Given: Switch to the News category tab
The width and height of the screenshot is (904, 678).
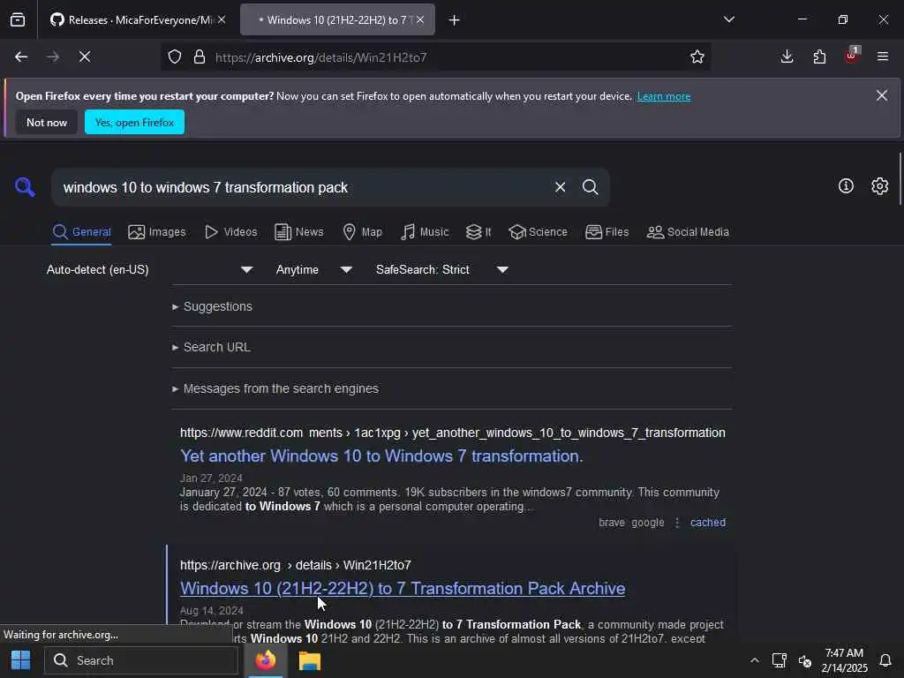Looking at the screenshot, I should [x=298, y=232].
